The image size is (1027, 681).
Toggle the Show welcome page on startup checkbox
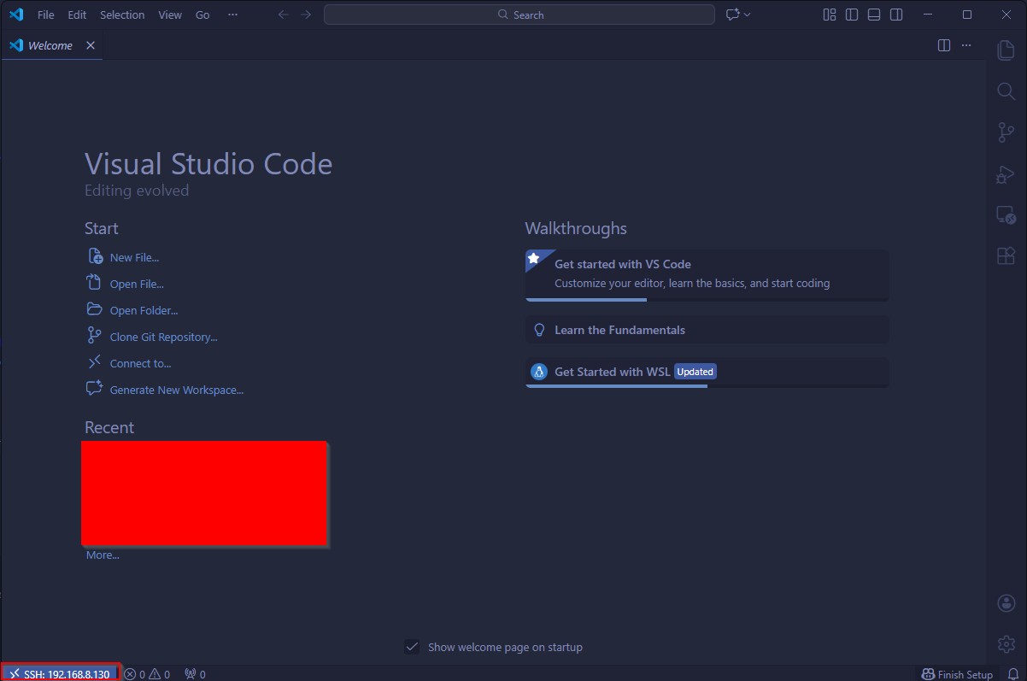click(x=413, y=647)
